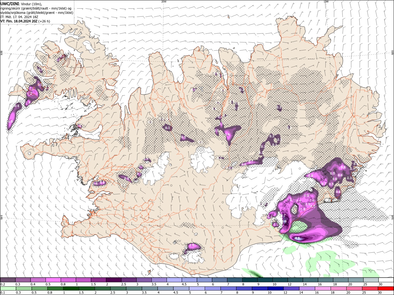
Task: Click the initialization time 'IT: Mið. 17. 04. 2024 18Z'
Action: pyautogui.click(x=19, y=17)
